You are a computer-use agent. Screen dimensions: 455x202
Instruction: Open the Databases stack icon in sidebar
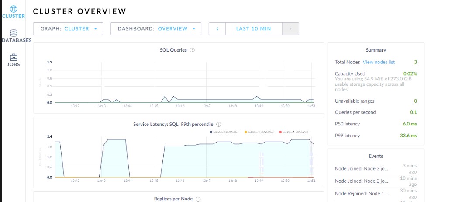click(x=14, y=33)
